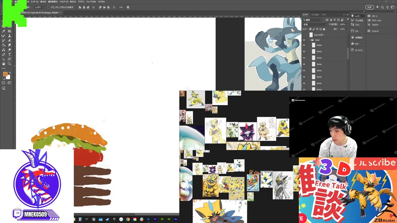The image size is (397, 223).
Task: Open the ウィンドウ(W) menu
Action: [x=91, y=2]
